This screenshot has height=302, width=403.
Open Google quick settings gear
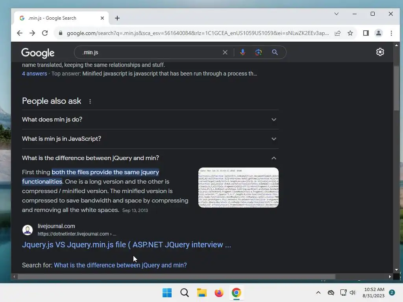pyautogui.click(x=380, y=52)
